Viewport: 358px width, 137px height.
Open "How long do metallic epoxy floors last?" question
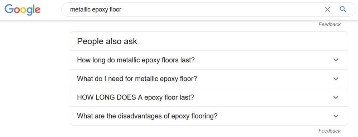click(209, 60)
